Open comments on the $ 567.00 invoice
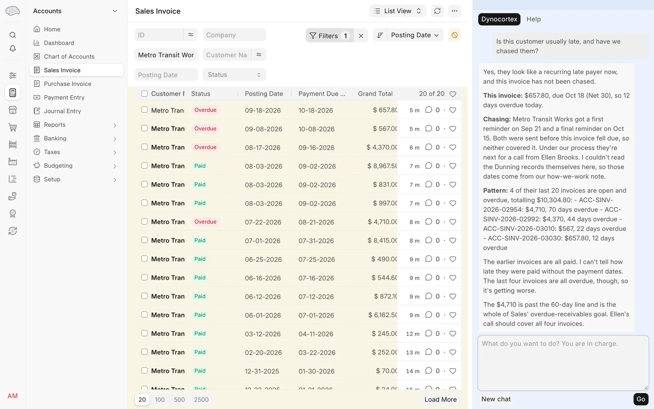The image size is (654, 409). coord(428,128)
